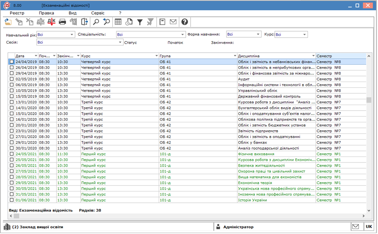Click the toolbar envelope mail icon

point(173,22)
